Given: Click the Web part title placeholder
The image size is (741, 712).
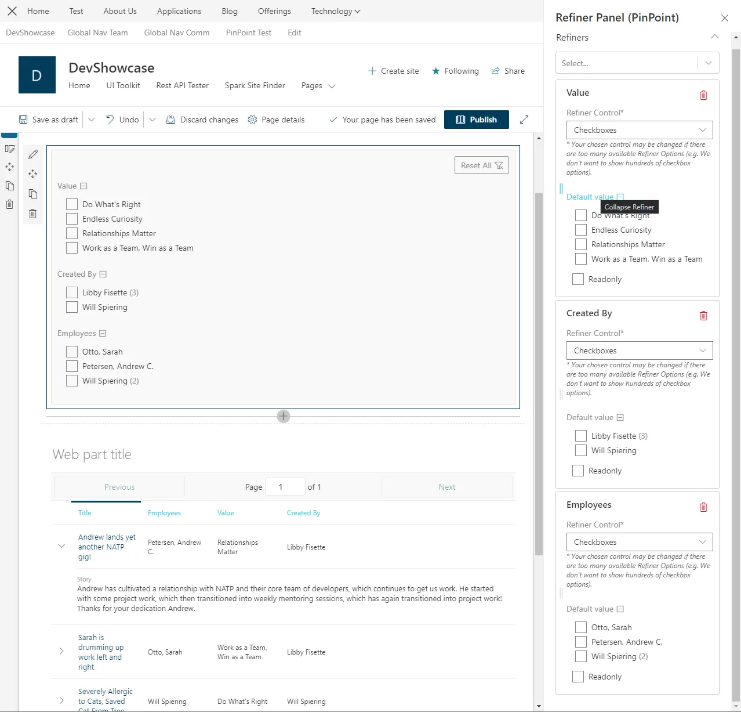Looking at the screenshot, I should (x=92, y=454).
